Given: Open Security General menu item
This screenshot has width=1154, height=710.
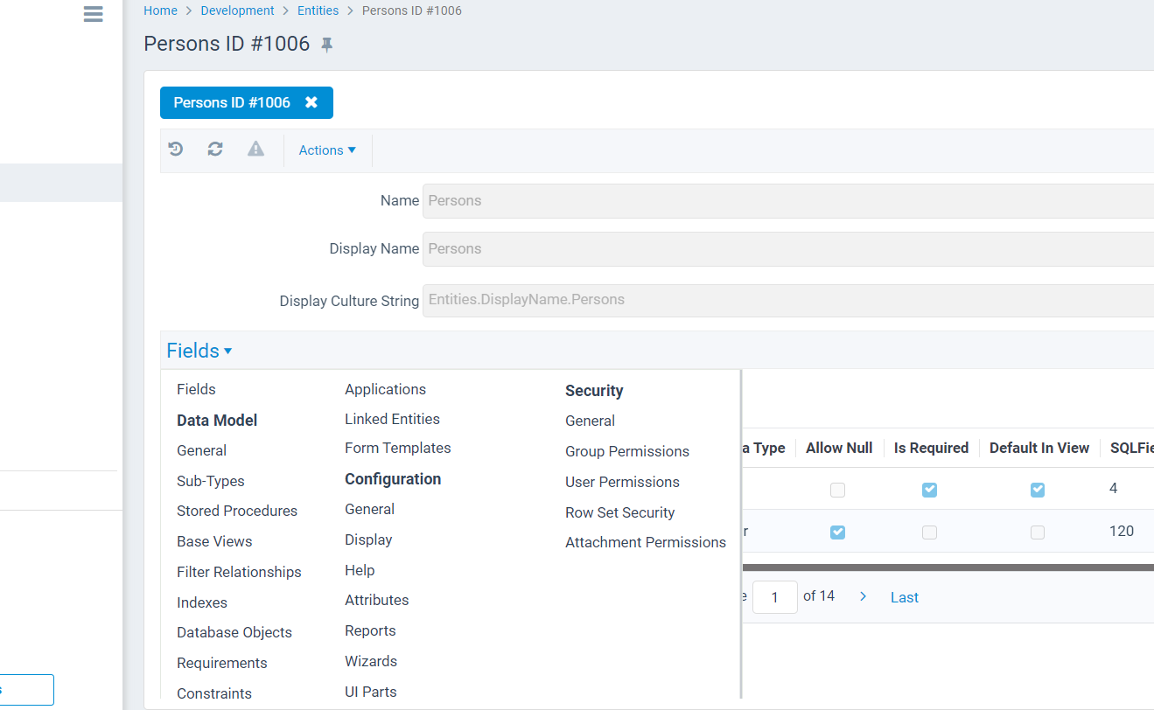Looking at the screenshot, I should [590, 421].
